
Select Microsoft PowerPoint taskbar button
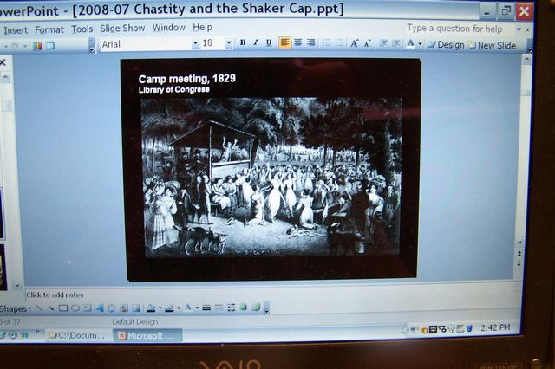click(x=148, y=335)
